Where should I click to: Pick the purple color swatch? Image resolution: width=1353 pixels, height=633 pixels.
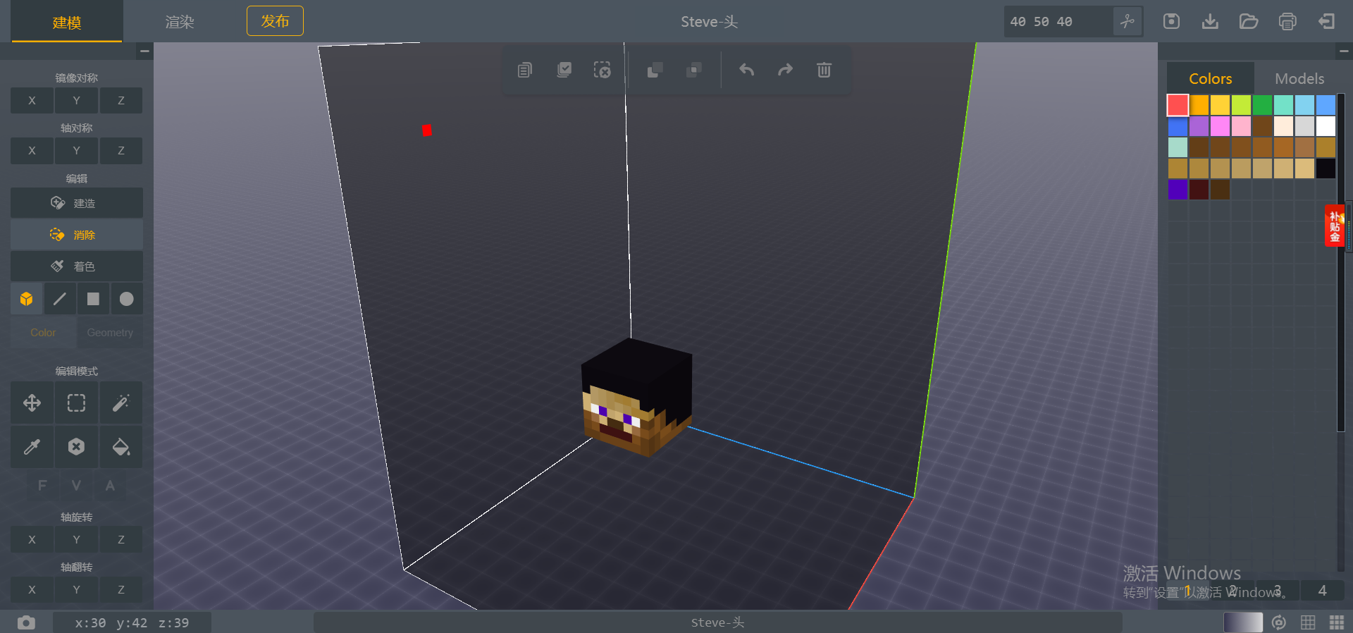pyautogui.click(x=1199, y=126)
